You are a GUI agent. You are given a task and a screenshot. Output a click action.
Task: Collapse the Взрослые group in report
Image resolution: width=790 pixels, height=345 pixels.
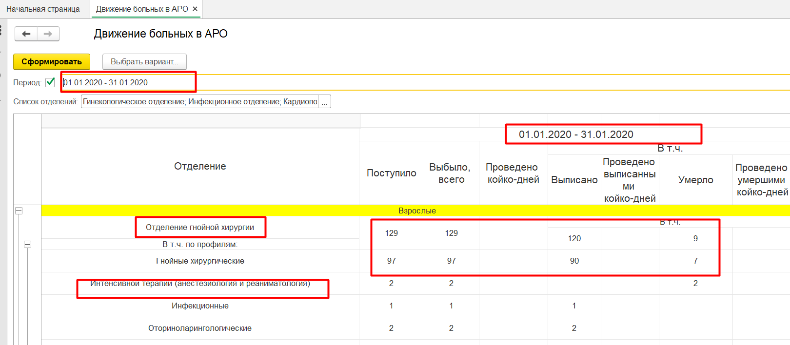pos(19,211)
